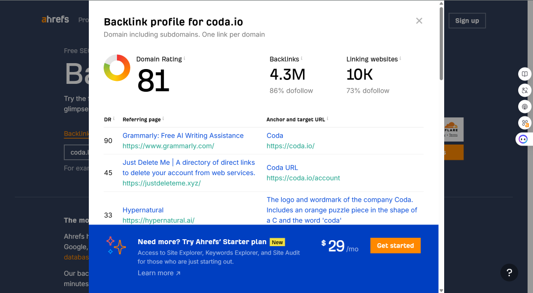Click the Domain Rating donut chart
This screenshot has width=533, height=293.
[117, 68]
